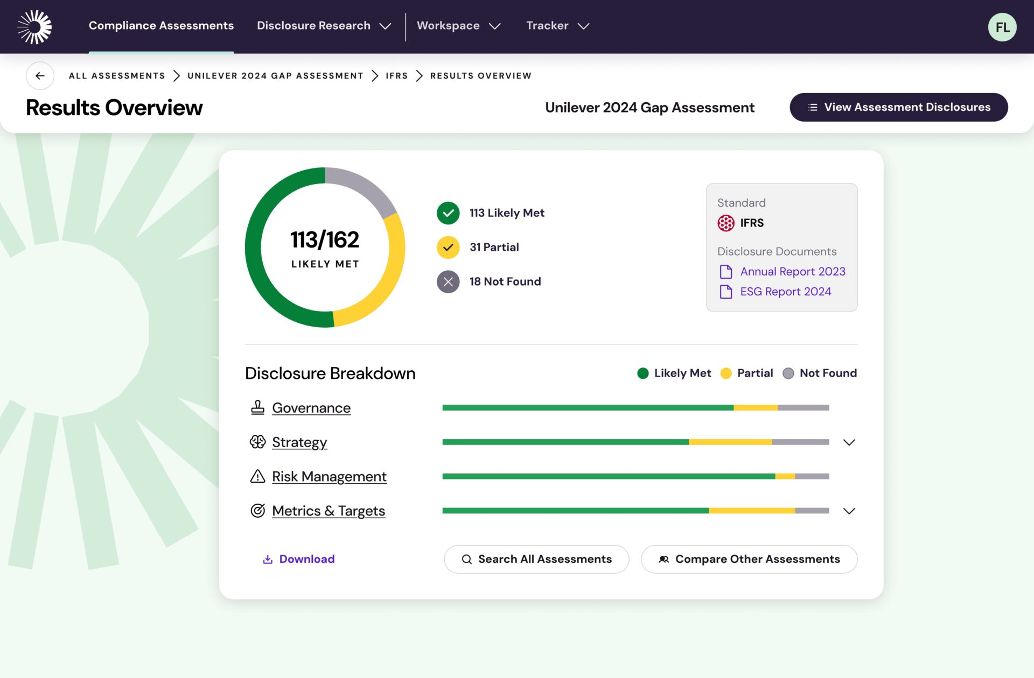Click the Metrics & Targets target icon

point(257,511)
